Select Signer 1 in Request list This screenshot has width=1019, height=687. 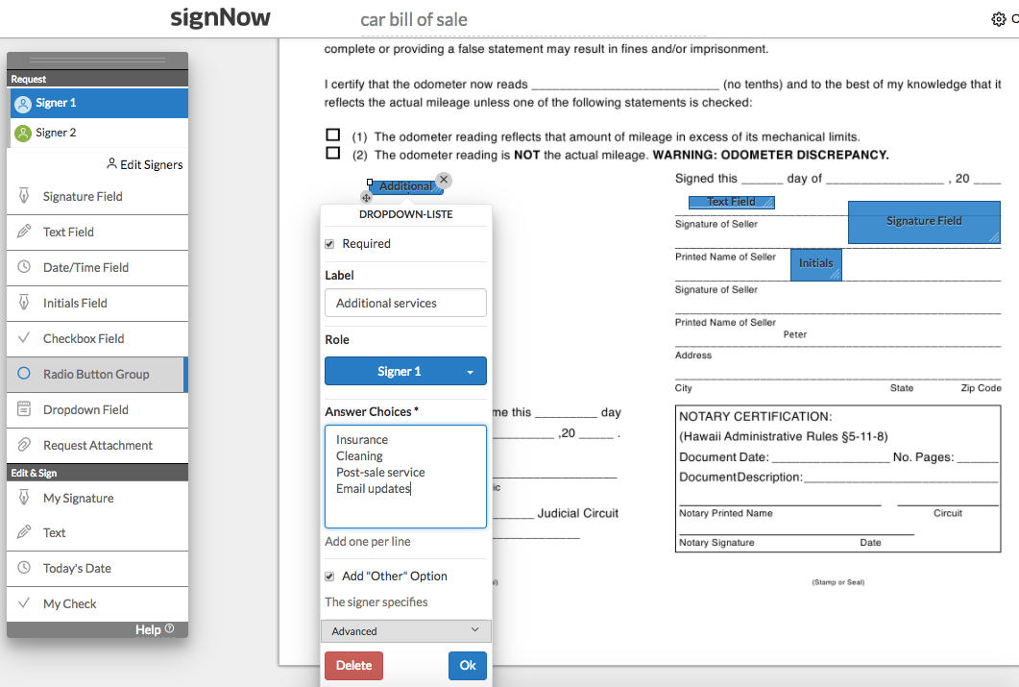[100, 104]
